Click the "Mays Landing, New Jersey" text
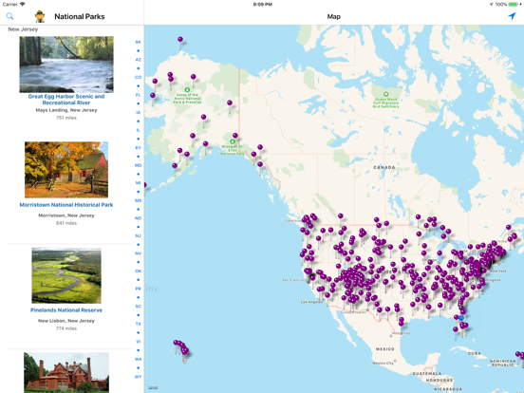 click(x=66, y=110)
